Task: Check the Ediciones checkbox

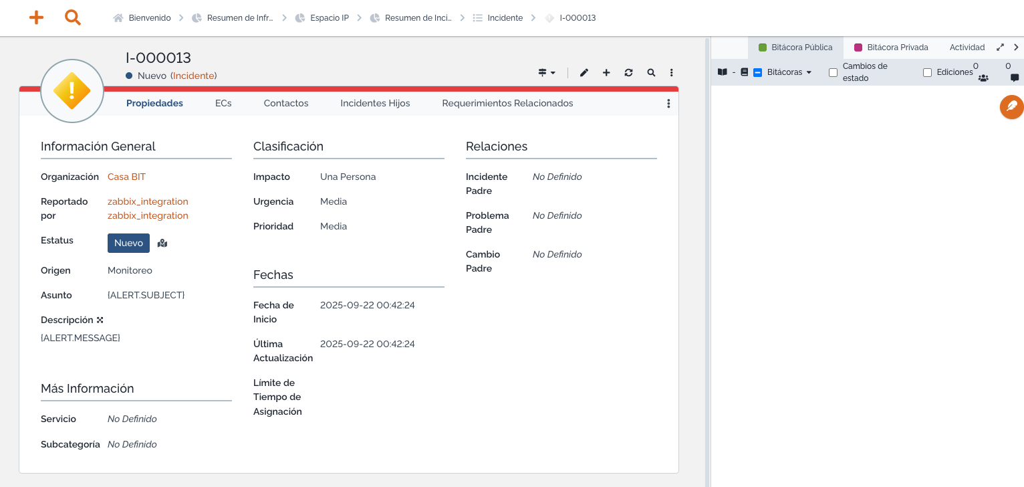Action: 927,72
